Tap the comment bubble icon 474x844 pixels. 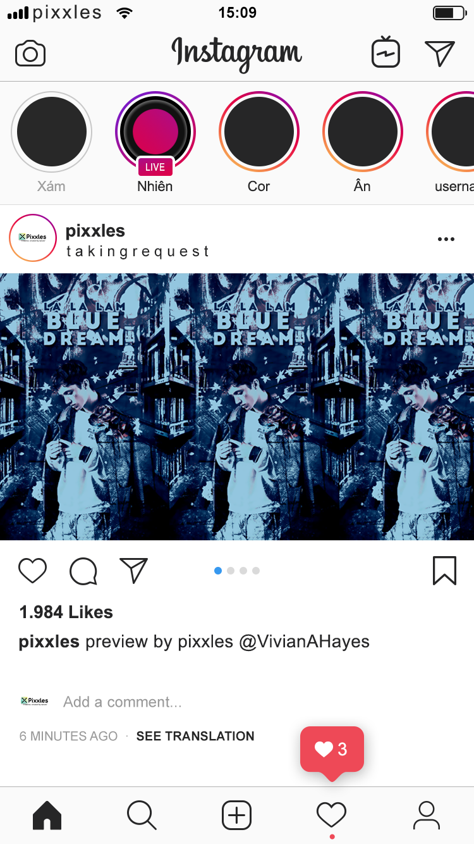point(83,571)
